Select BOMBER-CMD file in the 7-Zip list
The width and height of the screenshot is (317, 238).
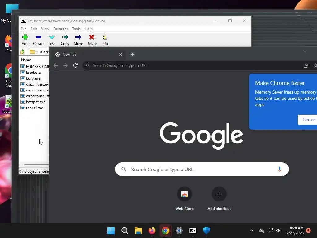point(35,66)
